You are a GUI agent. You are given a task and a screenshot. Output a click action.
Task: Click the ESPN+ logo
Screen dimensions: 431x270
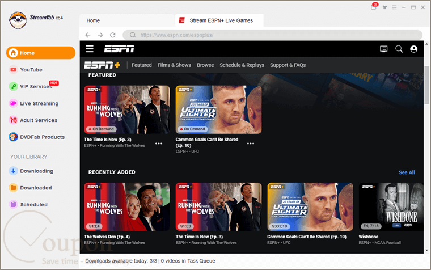click(102, 65)
